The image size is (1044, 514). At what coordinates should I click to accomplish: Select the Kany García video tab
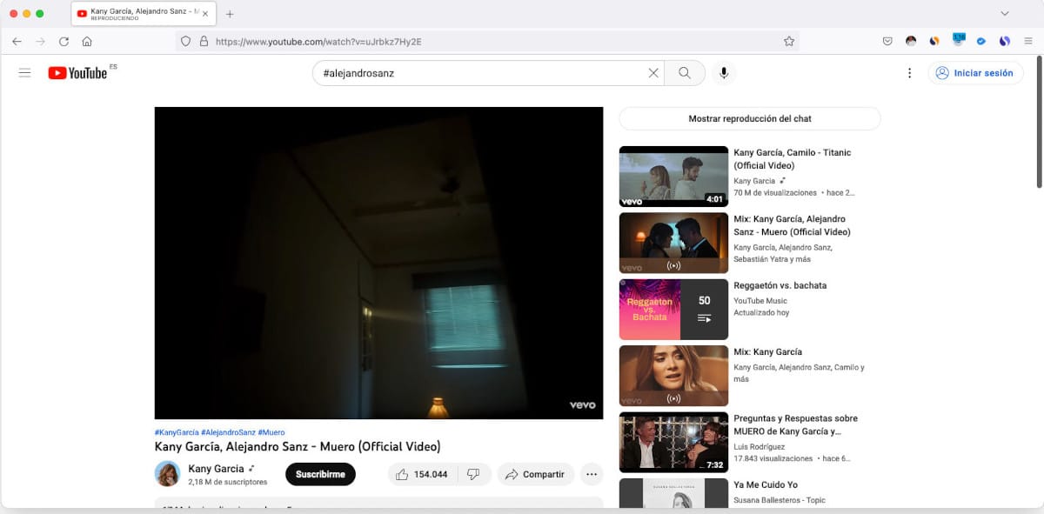[144, 14]
